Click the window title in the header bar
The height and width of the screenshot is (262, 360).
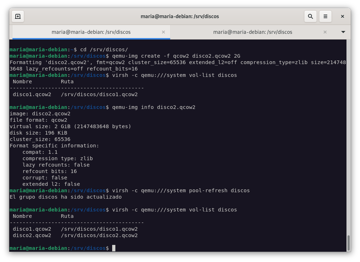tap(180, 16)
